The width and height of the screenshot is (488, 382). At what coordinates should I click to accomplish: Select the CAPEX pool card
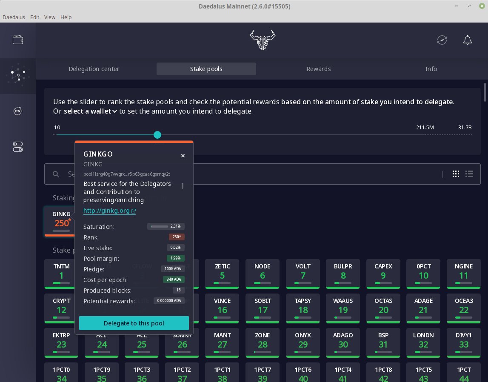[x=383, y=274]
